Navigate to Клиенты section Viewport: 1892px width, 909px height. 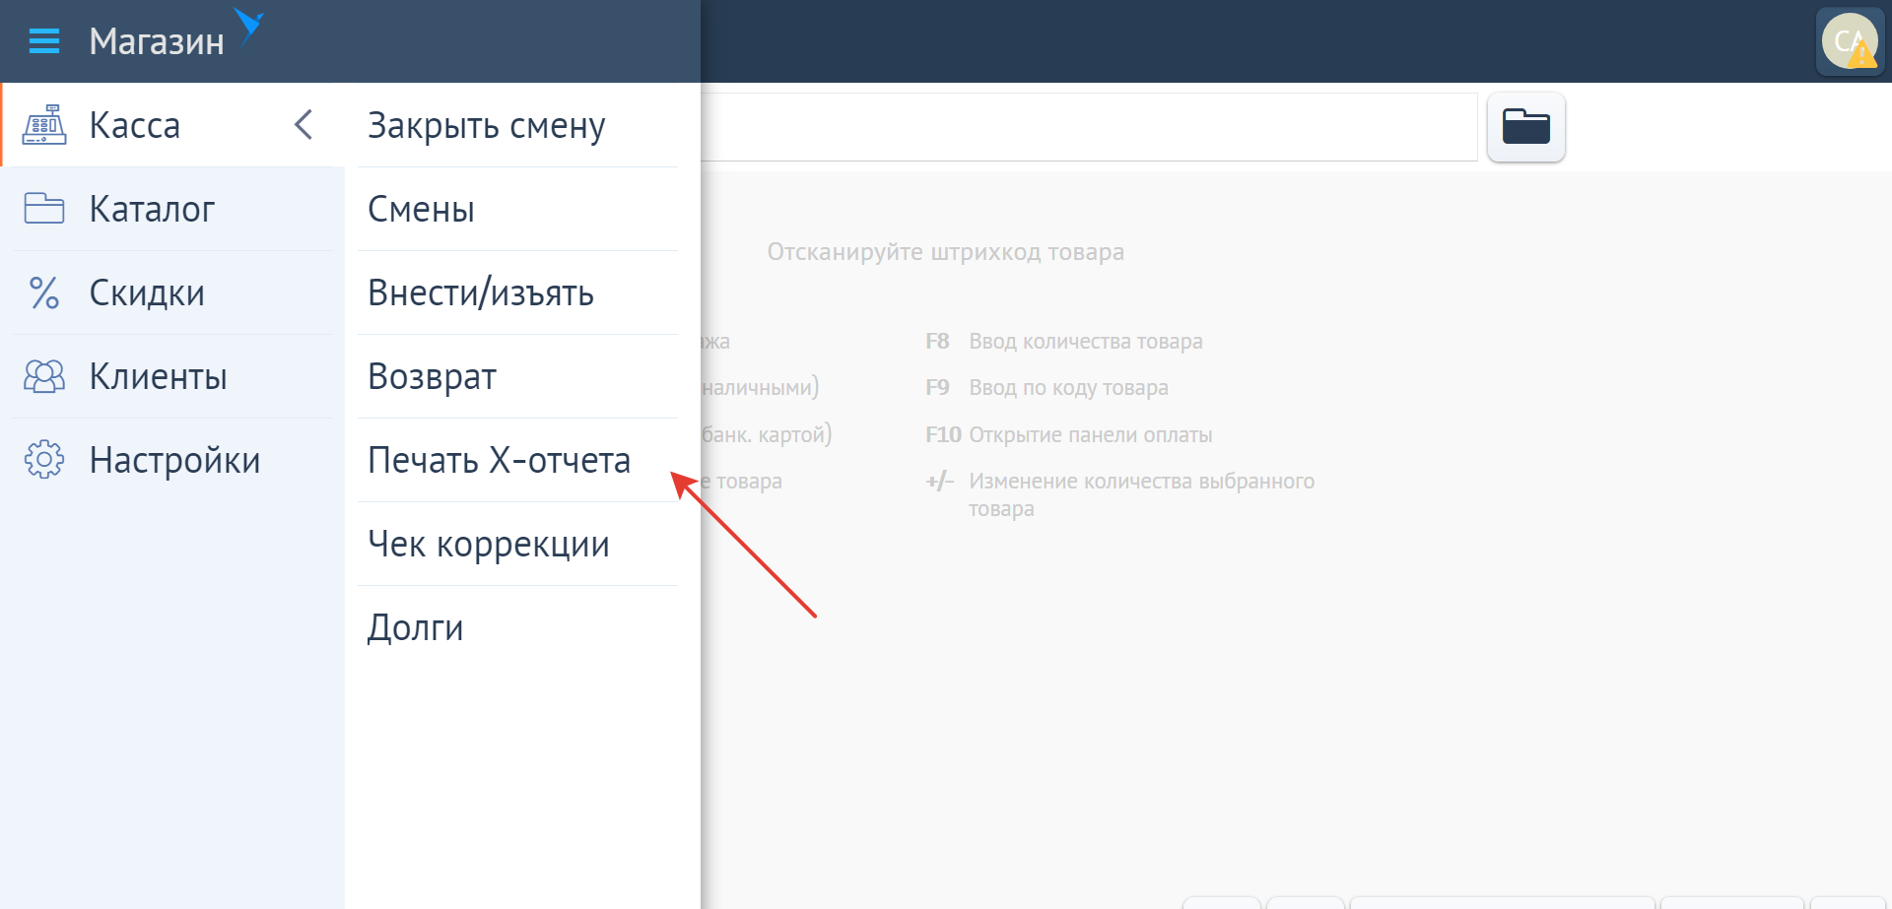click(x=158, y=376)
